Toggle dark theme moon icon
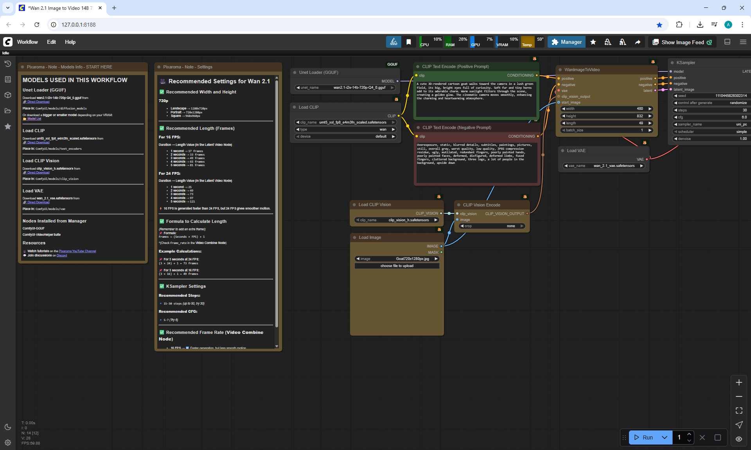 [x=8, y=427]
